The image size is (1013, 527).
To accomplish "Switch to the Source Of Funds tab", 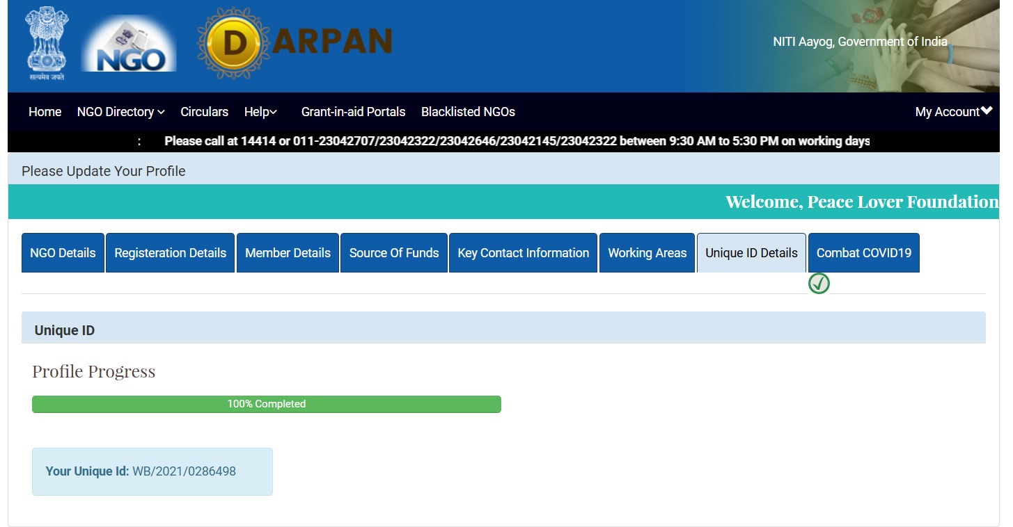I will click(x=394, y=253).
